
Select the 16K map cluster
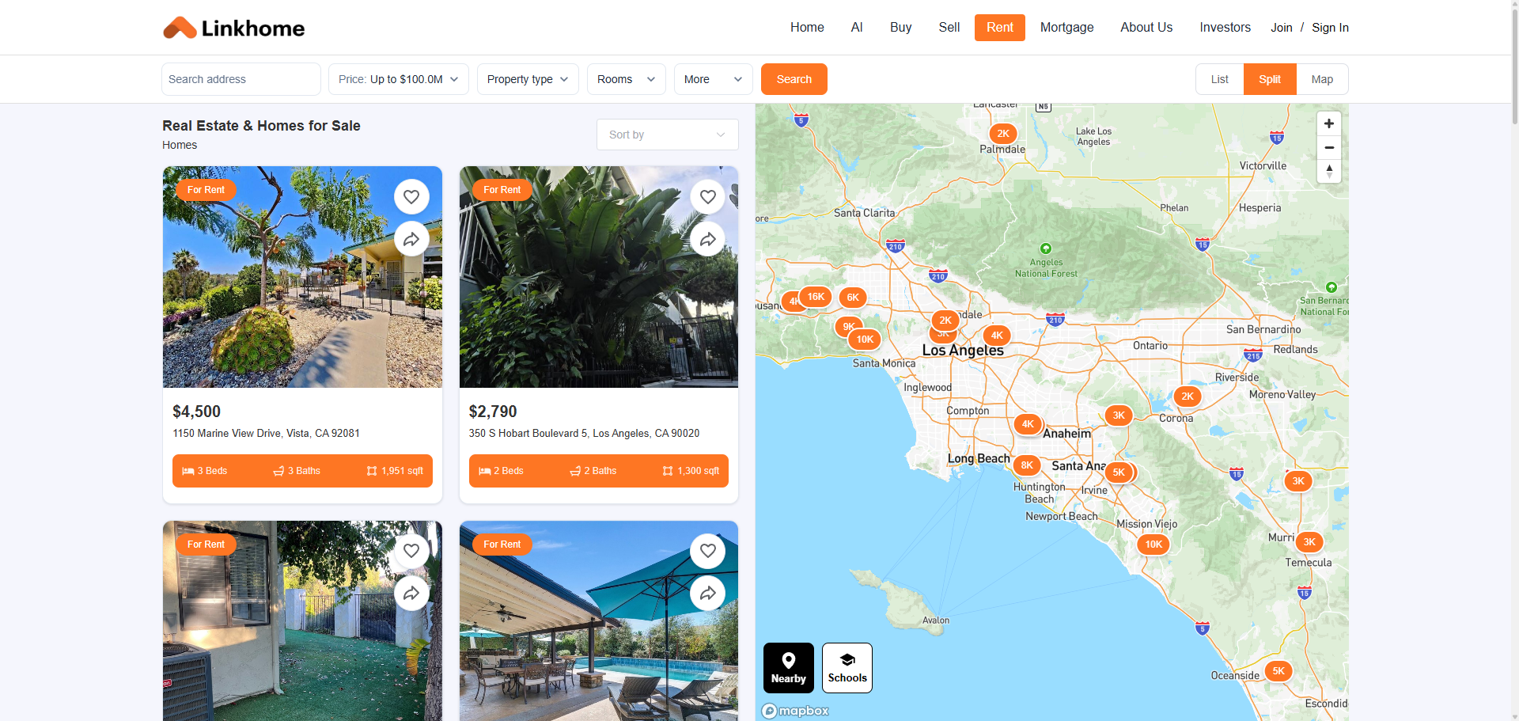[816, 297]
